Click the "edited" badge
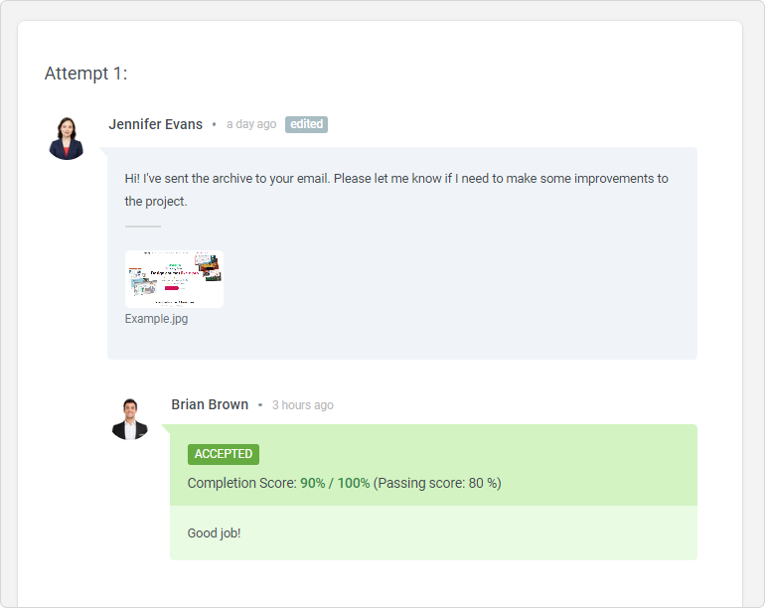 [x=306, y=124]
